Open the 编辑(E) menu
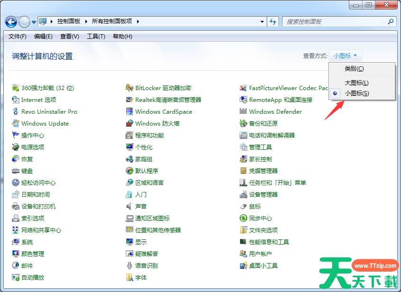This screenshot has height=292, width=401. (43, 36)
